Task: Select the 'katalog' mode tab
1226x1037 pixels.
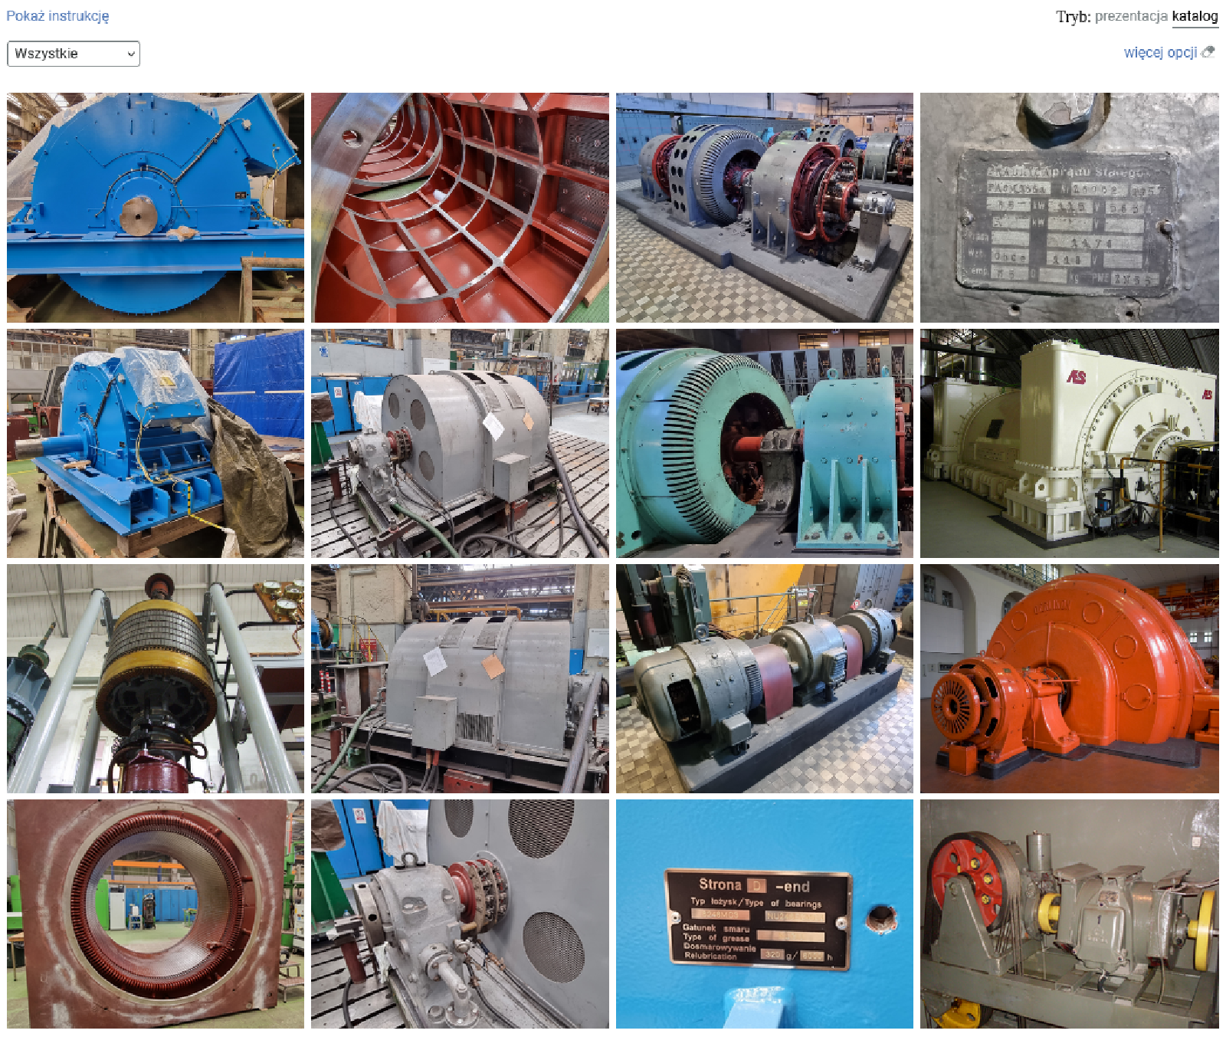Action: coord(1195,16)
